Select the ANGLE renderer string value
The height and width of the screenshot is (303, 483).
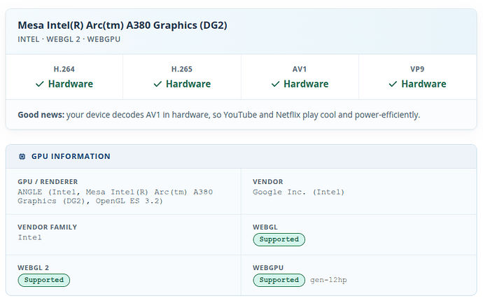pos(115,197)
